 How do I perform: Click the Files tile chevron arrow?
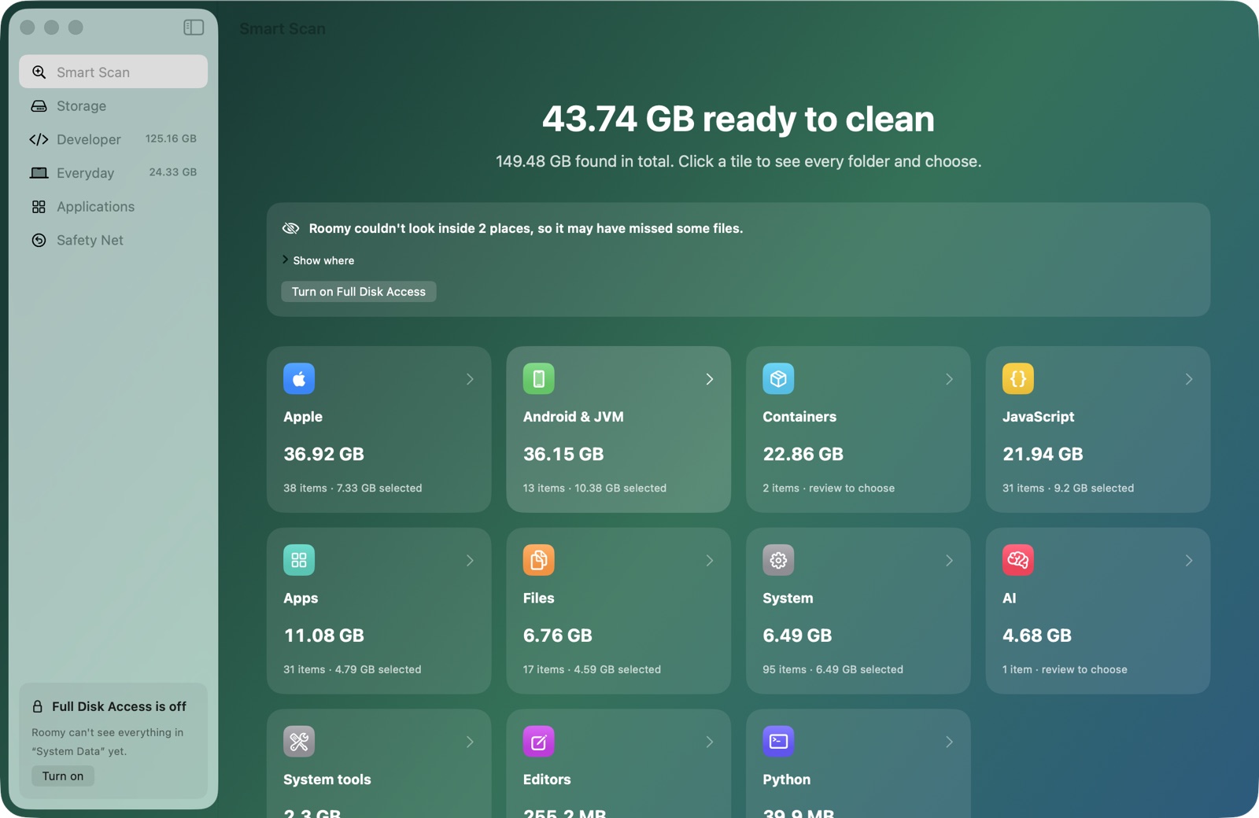pyautogui.click(x=710, y=561)
